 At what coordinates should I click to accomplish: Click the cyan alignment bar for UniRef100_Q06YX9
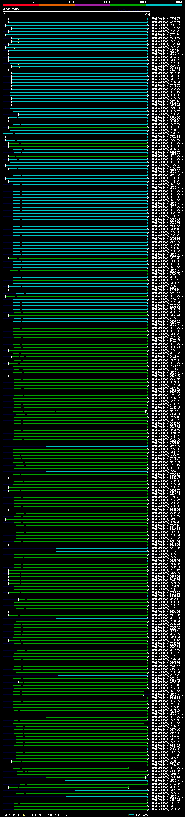pyautogui.click(x=108, y=749)
